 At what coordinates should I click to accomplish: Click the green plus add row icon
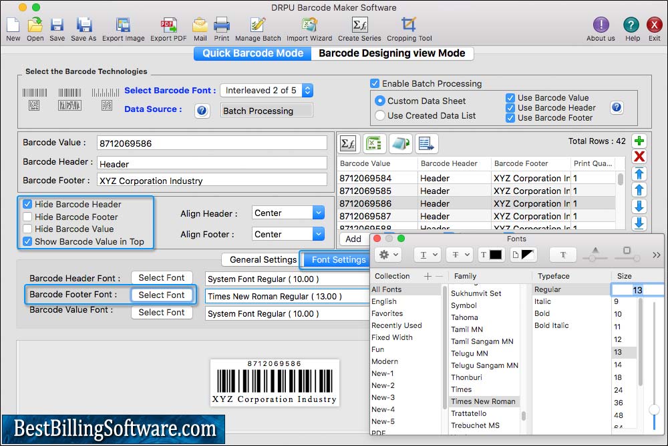tap(639, 141)
